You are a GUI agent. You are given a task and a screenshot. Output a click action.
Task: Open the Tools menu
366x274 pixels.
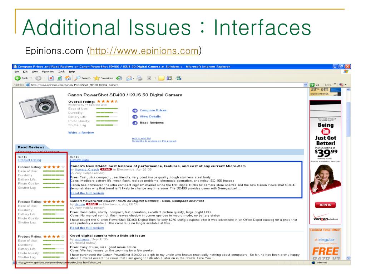(61, 71)
